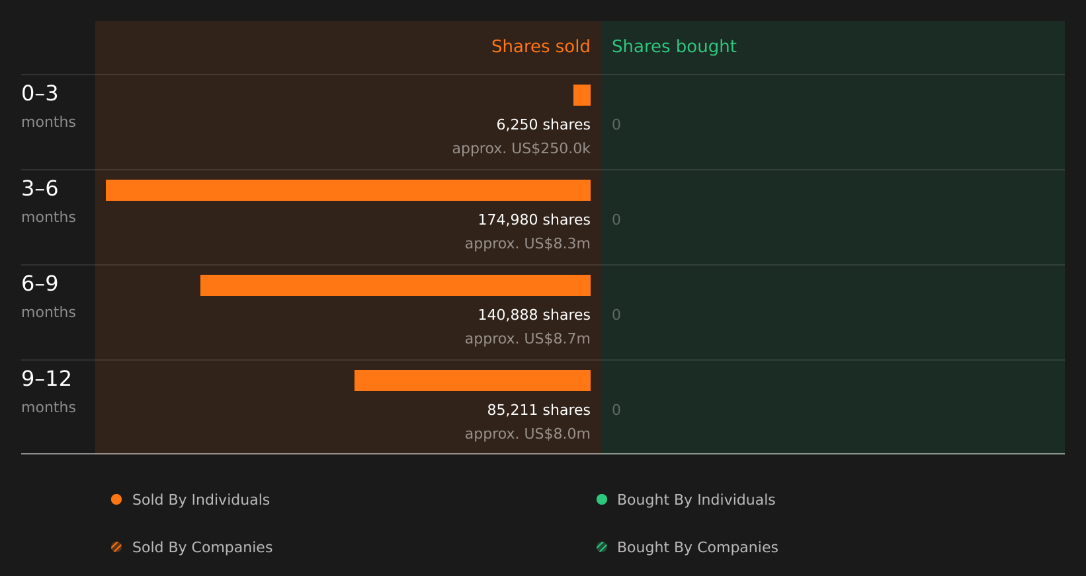Click the 3–6 months orange sold bar
The height and width of the screenshot is (576, 1086).
tap(348, 190)
